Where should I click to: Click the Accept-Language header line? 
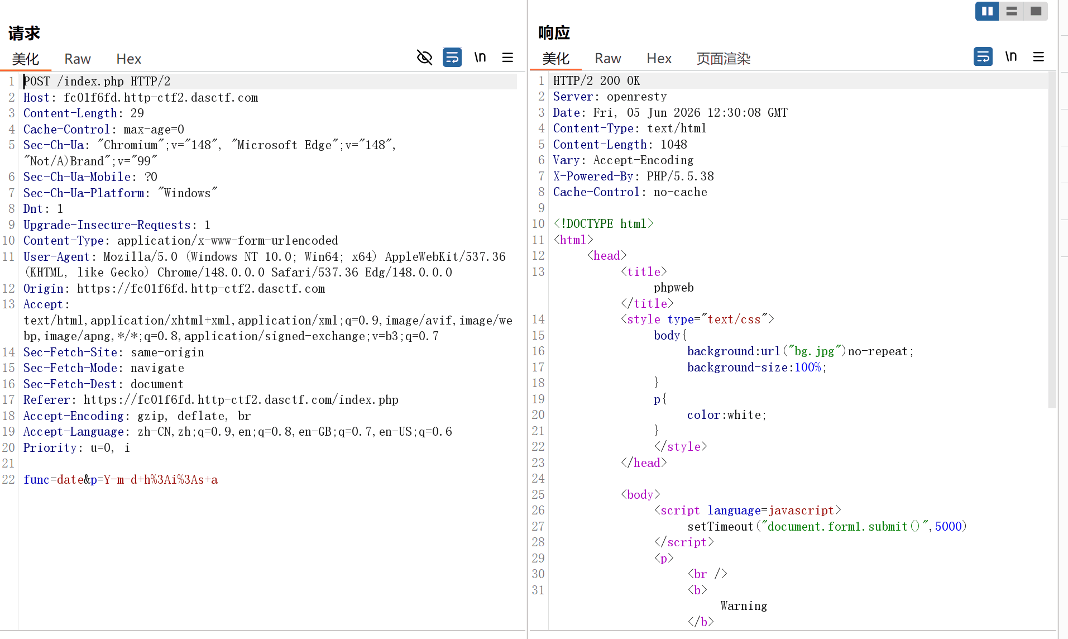[238, 432]
